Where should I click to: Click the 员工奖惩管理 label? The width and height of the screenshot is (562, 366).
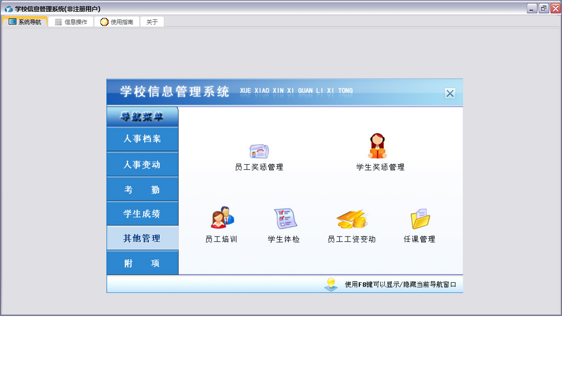(259, 167)
